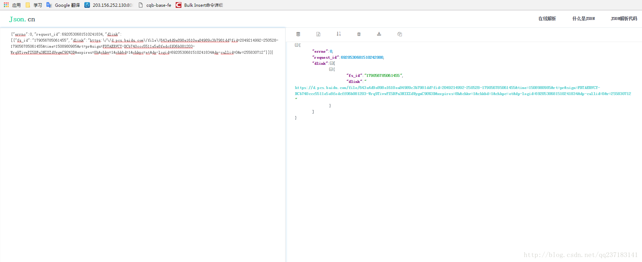Viewport: 642px width, 262px height.
Task: Click the database-stack compress icon in JSON toolbar
Action: pyautogui.click(x=298, y=34)
